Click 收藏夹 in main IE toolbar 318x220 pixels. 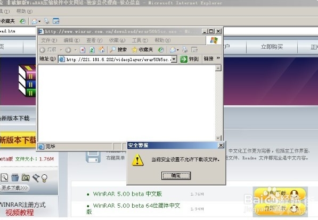[x=7, y=21]
